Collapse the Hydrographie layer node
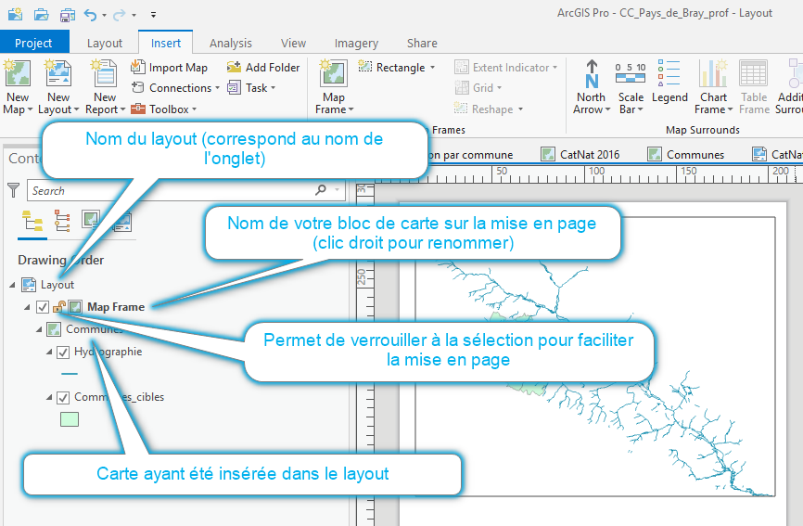 pyautogui.click(x=49, y=353)
